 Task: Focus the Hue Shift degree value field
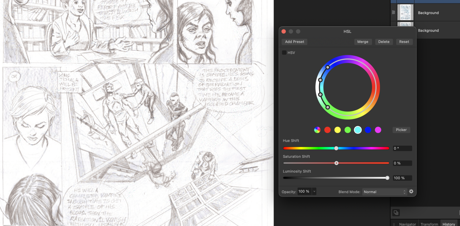tap(402, 148)
